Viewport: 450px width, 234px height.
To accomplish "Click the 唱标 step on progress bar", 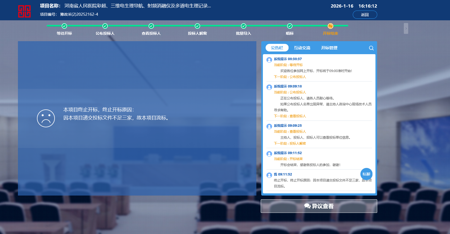I will [x=290, y=26].
